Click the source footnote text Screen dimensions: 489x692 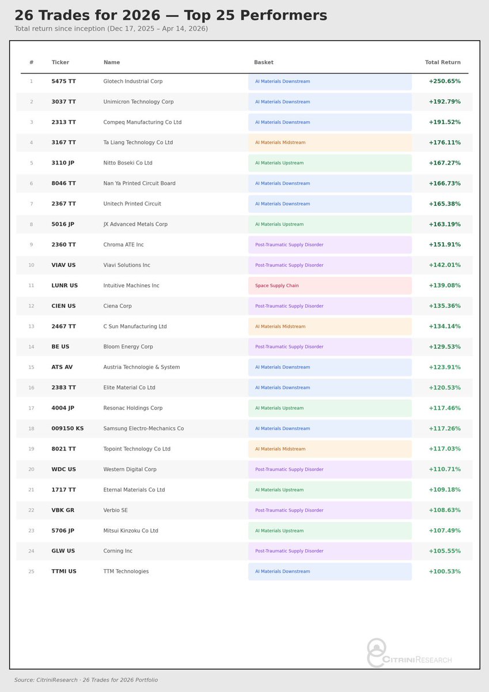pyautogui.click(x=86, y=680)
